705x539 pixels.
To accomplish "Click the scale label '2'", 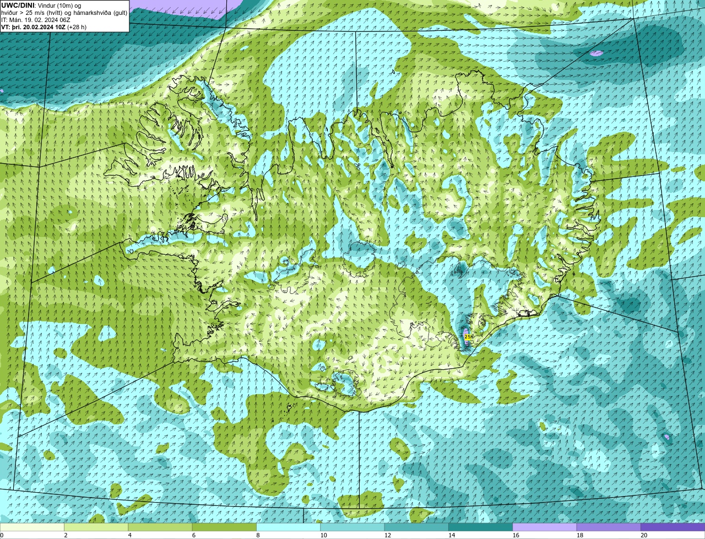I will (x=66, y=535).
